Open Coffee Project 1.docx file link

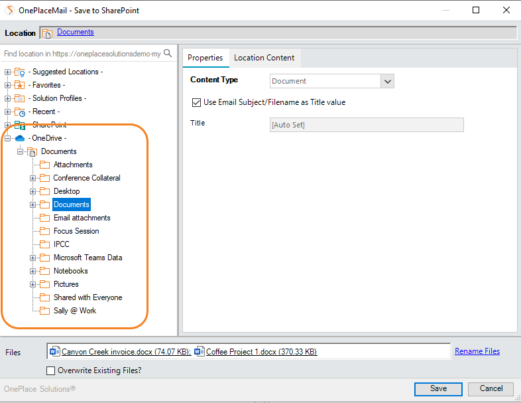[x=262, y=352]
